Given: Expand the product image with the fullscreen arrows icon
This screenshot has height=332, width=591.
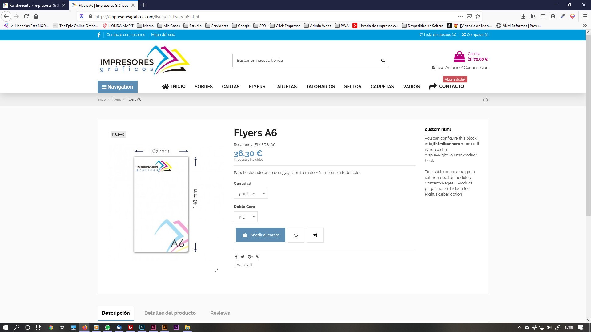Looking at the screenshot, I should 216,271.
